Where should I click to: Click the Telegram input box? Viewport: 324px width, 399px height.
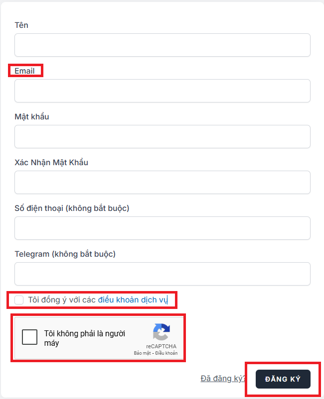coord(162,274)
